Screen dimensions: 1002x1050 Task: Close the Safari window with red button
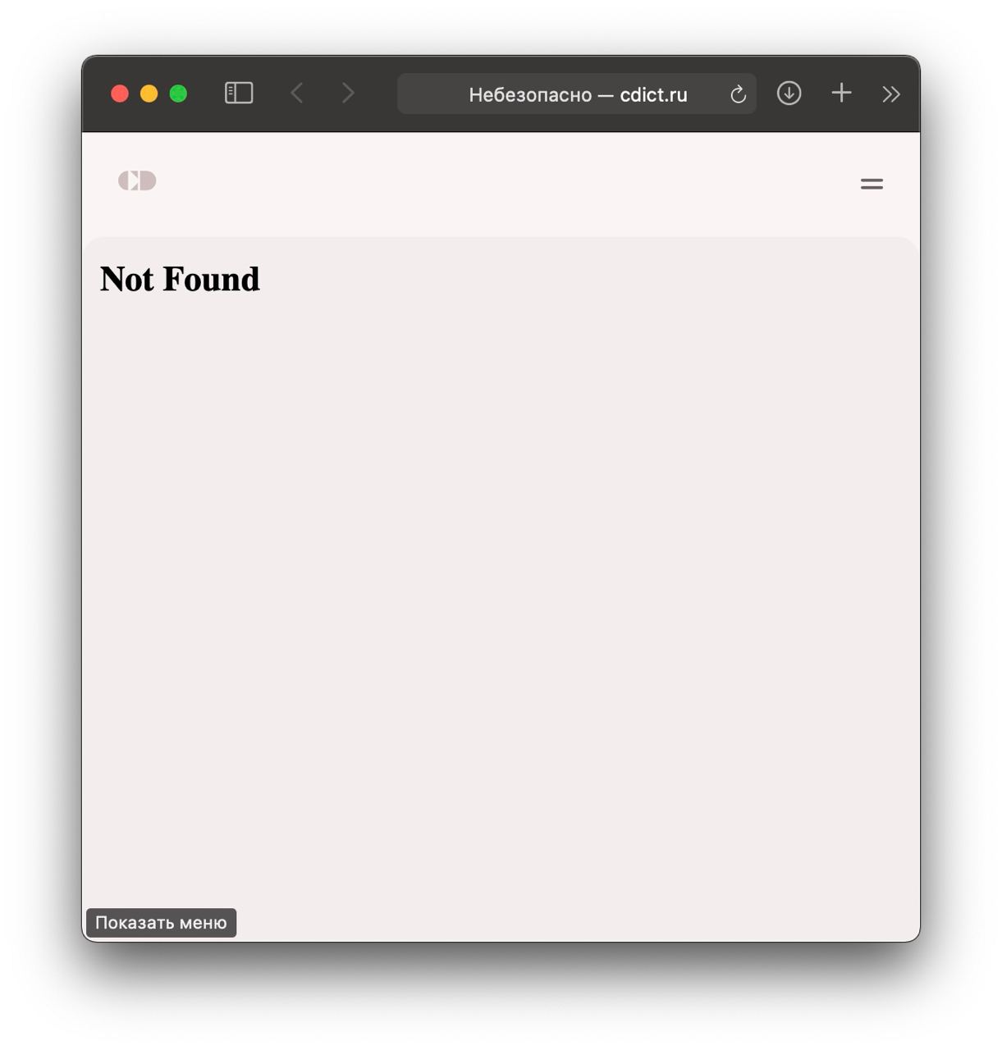[120, 94]
